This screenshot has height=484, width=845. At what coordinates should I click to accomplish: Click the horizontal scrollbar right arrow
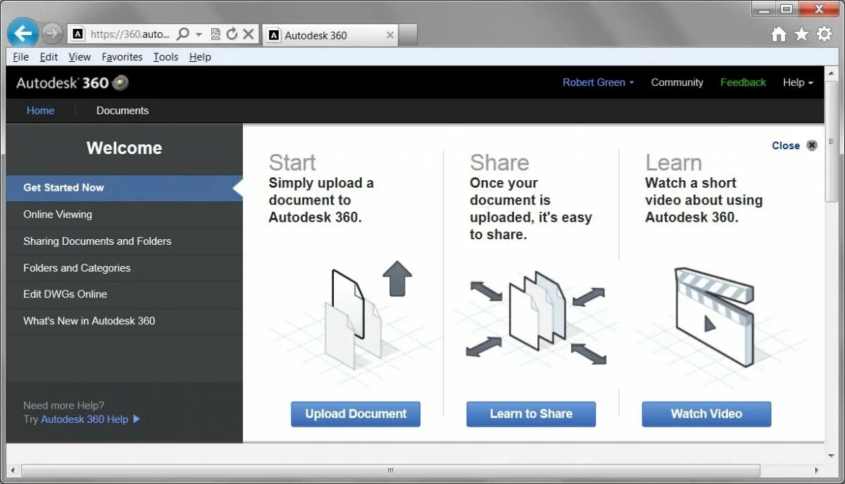click(x=818, y=471)
